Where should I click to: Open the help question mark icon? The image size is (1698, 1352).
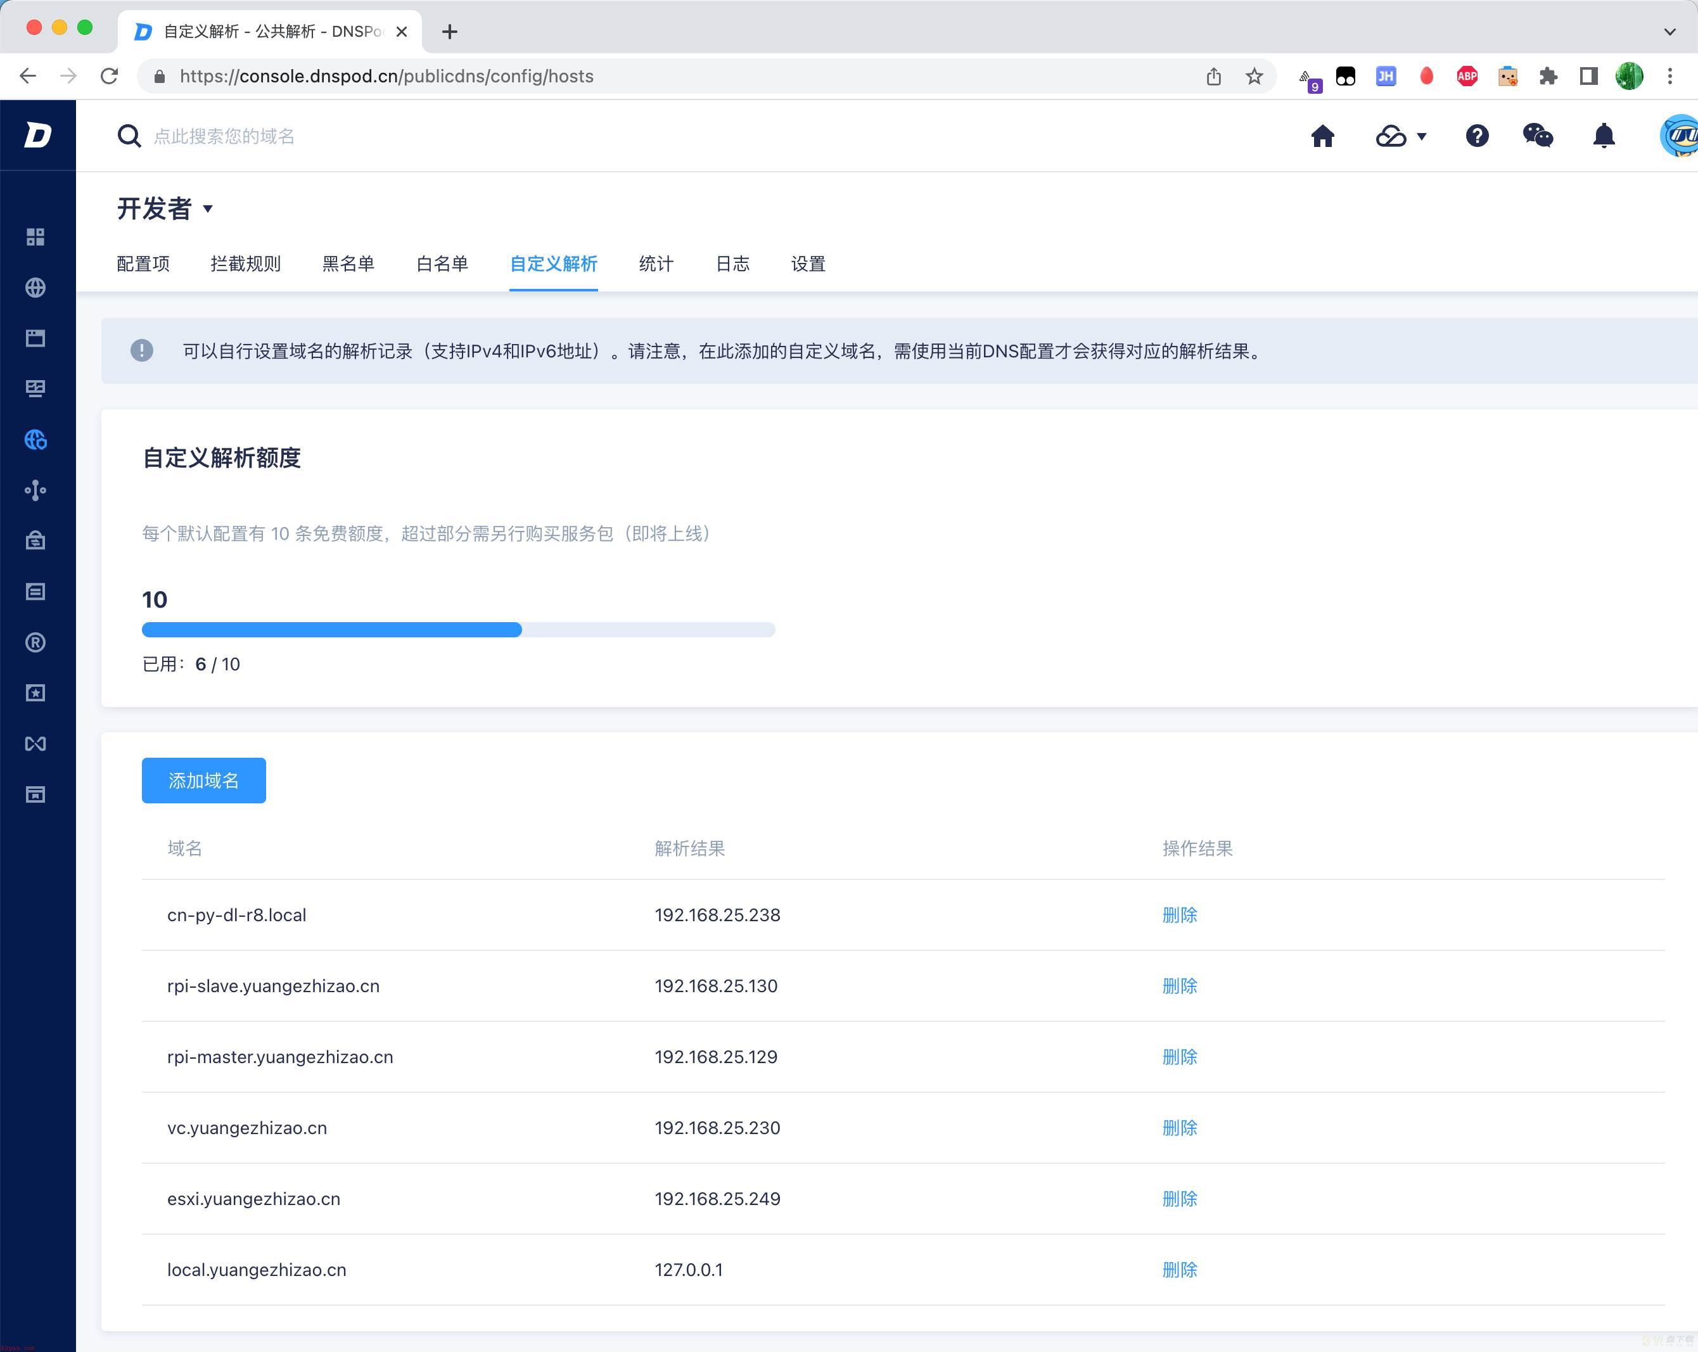[x=1477, y=136]
